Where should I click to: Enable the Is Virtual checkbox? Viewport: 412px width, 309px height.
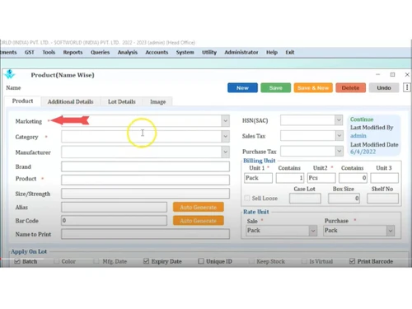(x=304, y=261)
